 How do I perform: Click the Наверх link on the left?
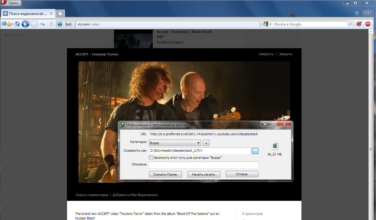tap(14, 35)
